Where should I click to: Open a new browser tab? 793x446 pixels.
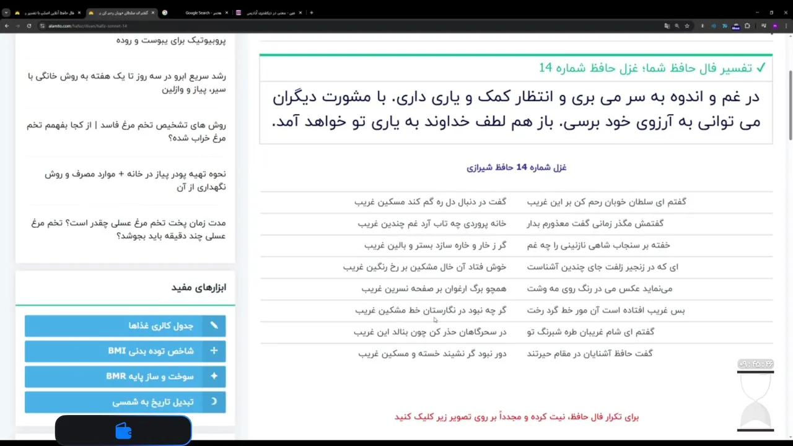point(312,12)
